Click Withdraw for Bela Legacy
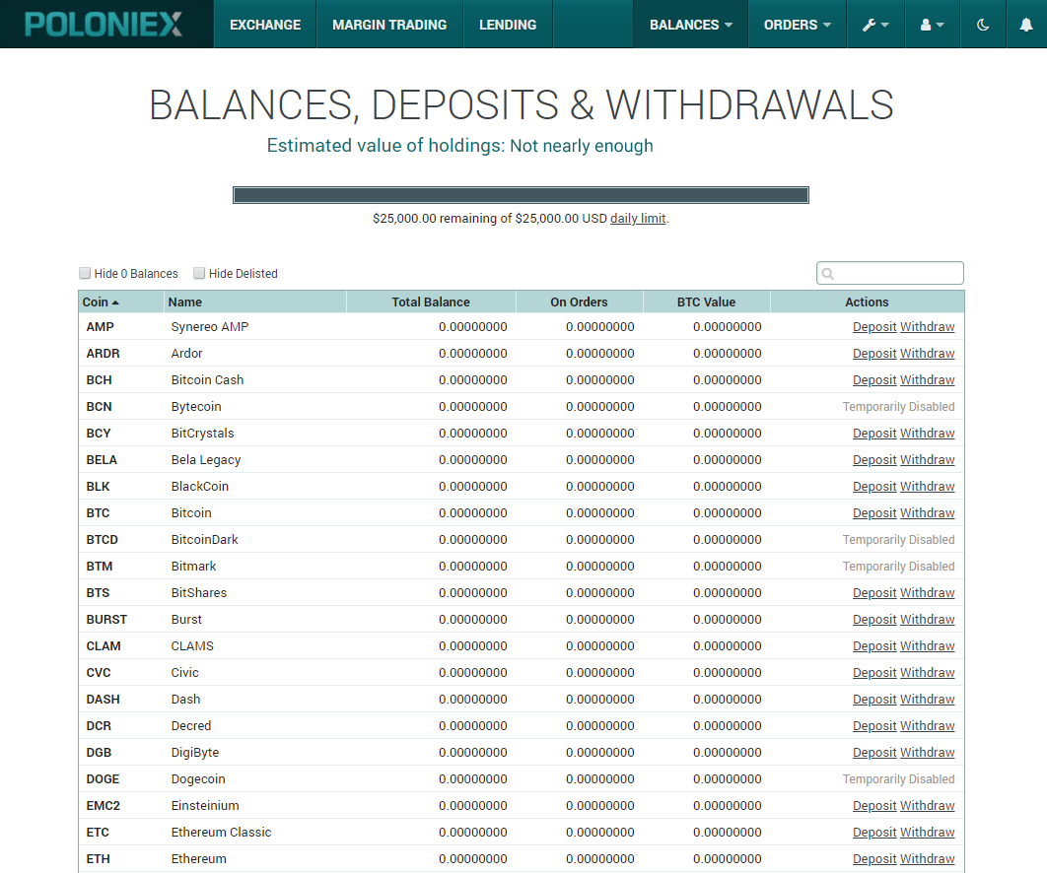The width and height of the screenshot is (1047, 873). pyautogui.click(x=928, y=460)
